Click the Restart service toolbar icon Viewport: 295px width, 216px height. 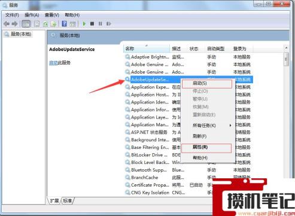click(x=108, y=24)
